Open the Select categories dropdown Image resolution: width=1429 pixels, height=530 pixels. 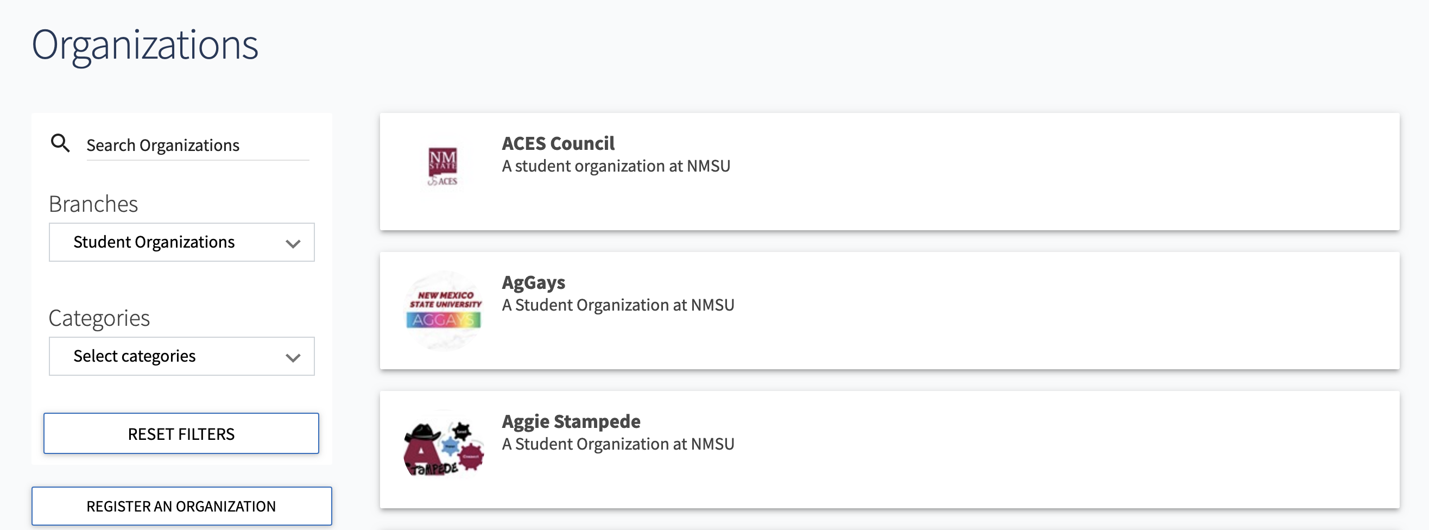(x=181, y=356)
